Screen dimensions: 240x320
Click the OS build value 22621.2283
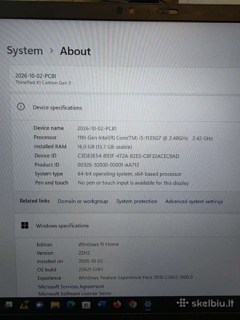click(91, 270)
